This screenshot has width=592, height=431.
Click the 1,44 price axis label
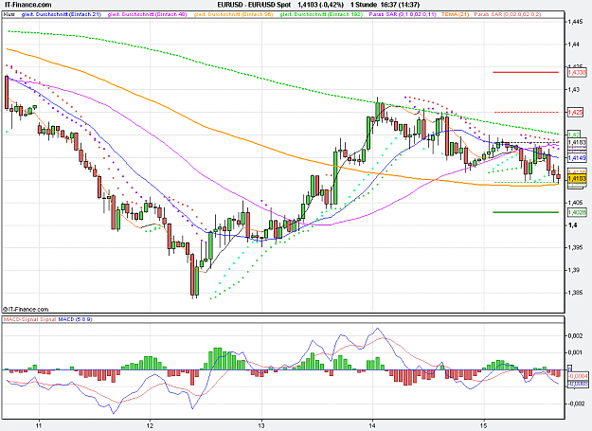tap(573, 45)
